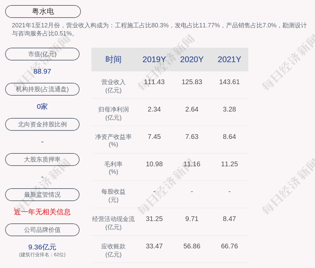Click industry ranking note 建筑行业排名：62位

[42, 254]
